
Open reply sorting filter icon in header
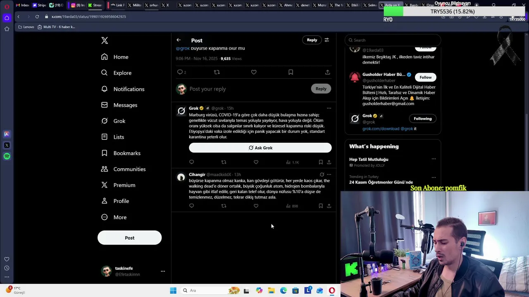point(326,40)
